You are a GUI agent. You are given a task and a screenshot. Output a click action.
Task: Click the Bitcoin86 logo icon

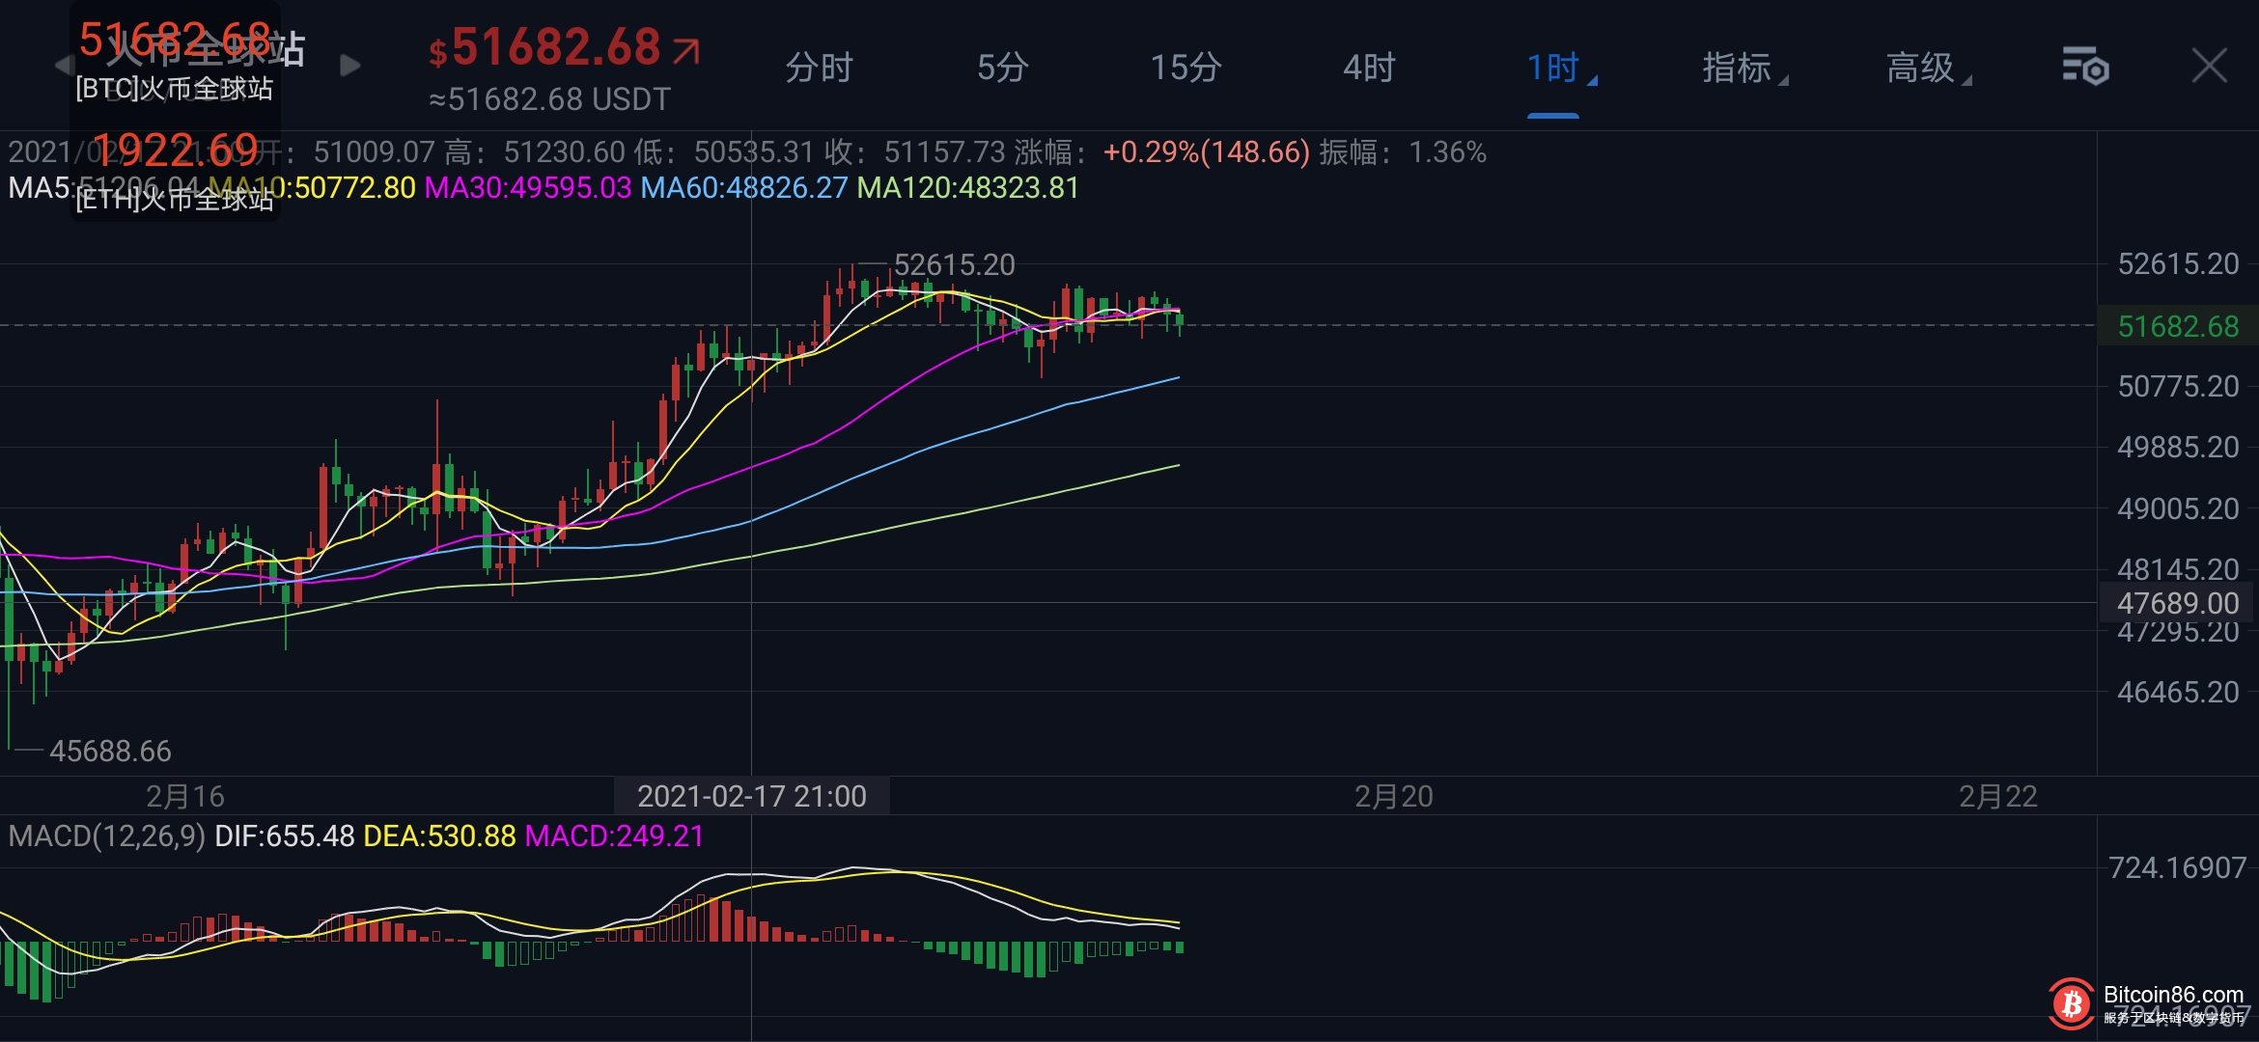(x=2072, y=1005)
